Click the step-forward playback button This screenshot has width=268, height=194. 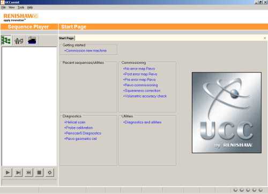18,173
